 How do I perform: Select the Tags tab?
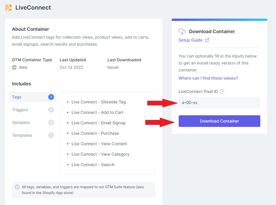pos(17,97)
